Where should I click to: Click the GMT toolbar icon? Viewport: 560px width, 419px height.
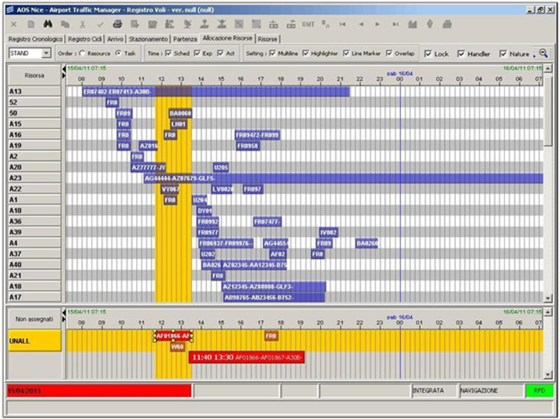(x=307, y=24)
